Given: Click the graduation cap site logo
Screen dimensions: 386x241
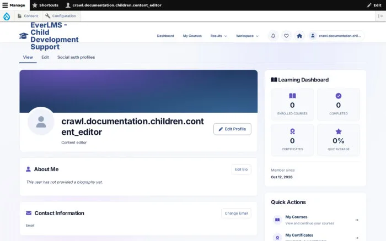Looking at the screenshot, I should [x=24, y=36].
